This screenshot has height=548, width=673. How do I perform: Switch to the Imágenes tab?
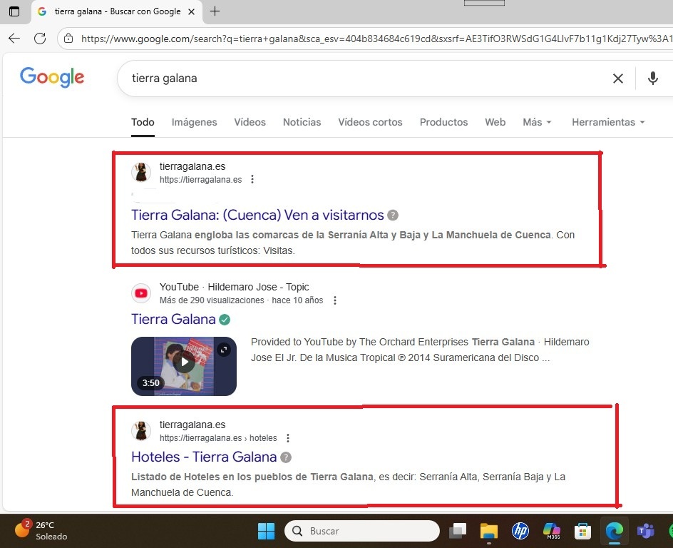(194, 122)
